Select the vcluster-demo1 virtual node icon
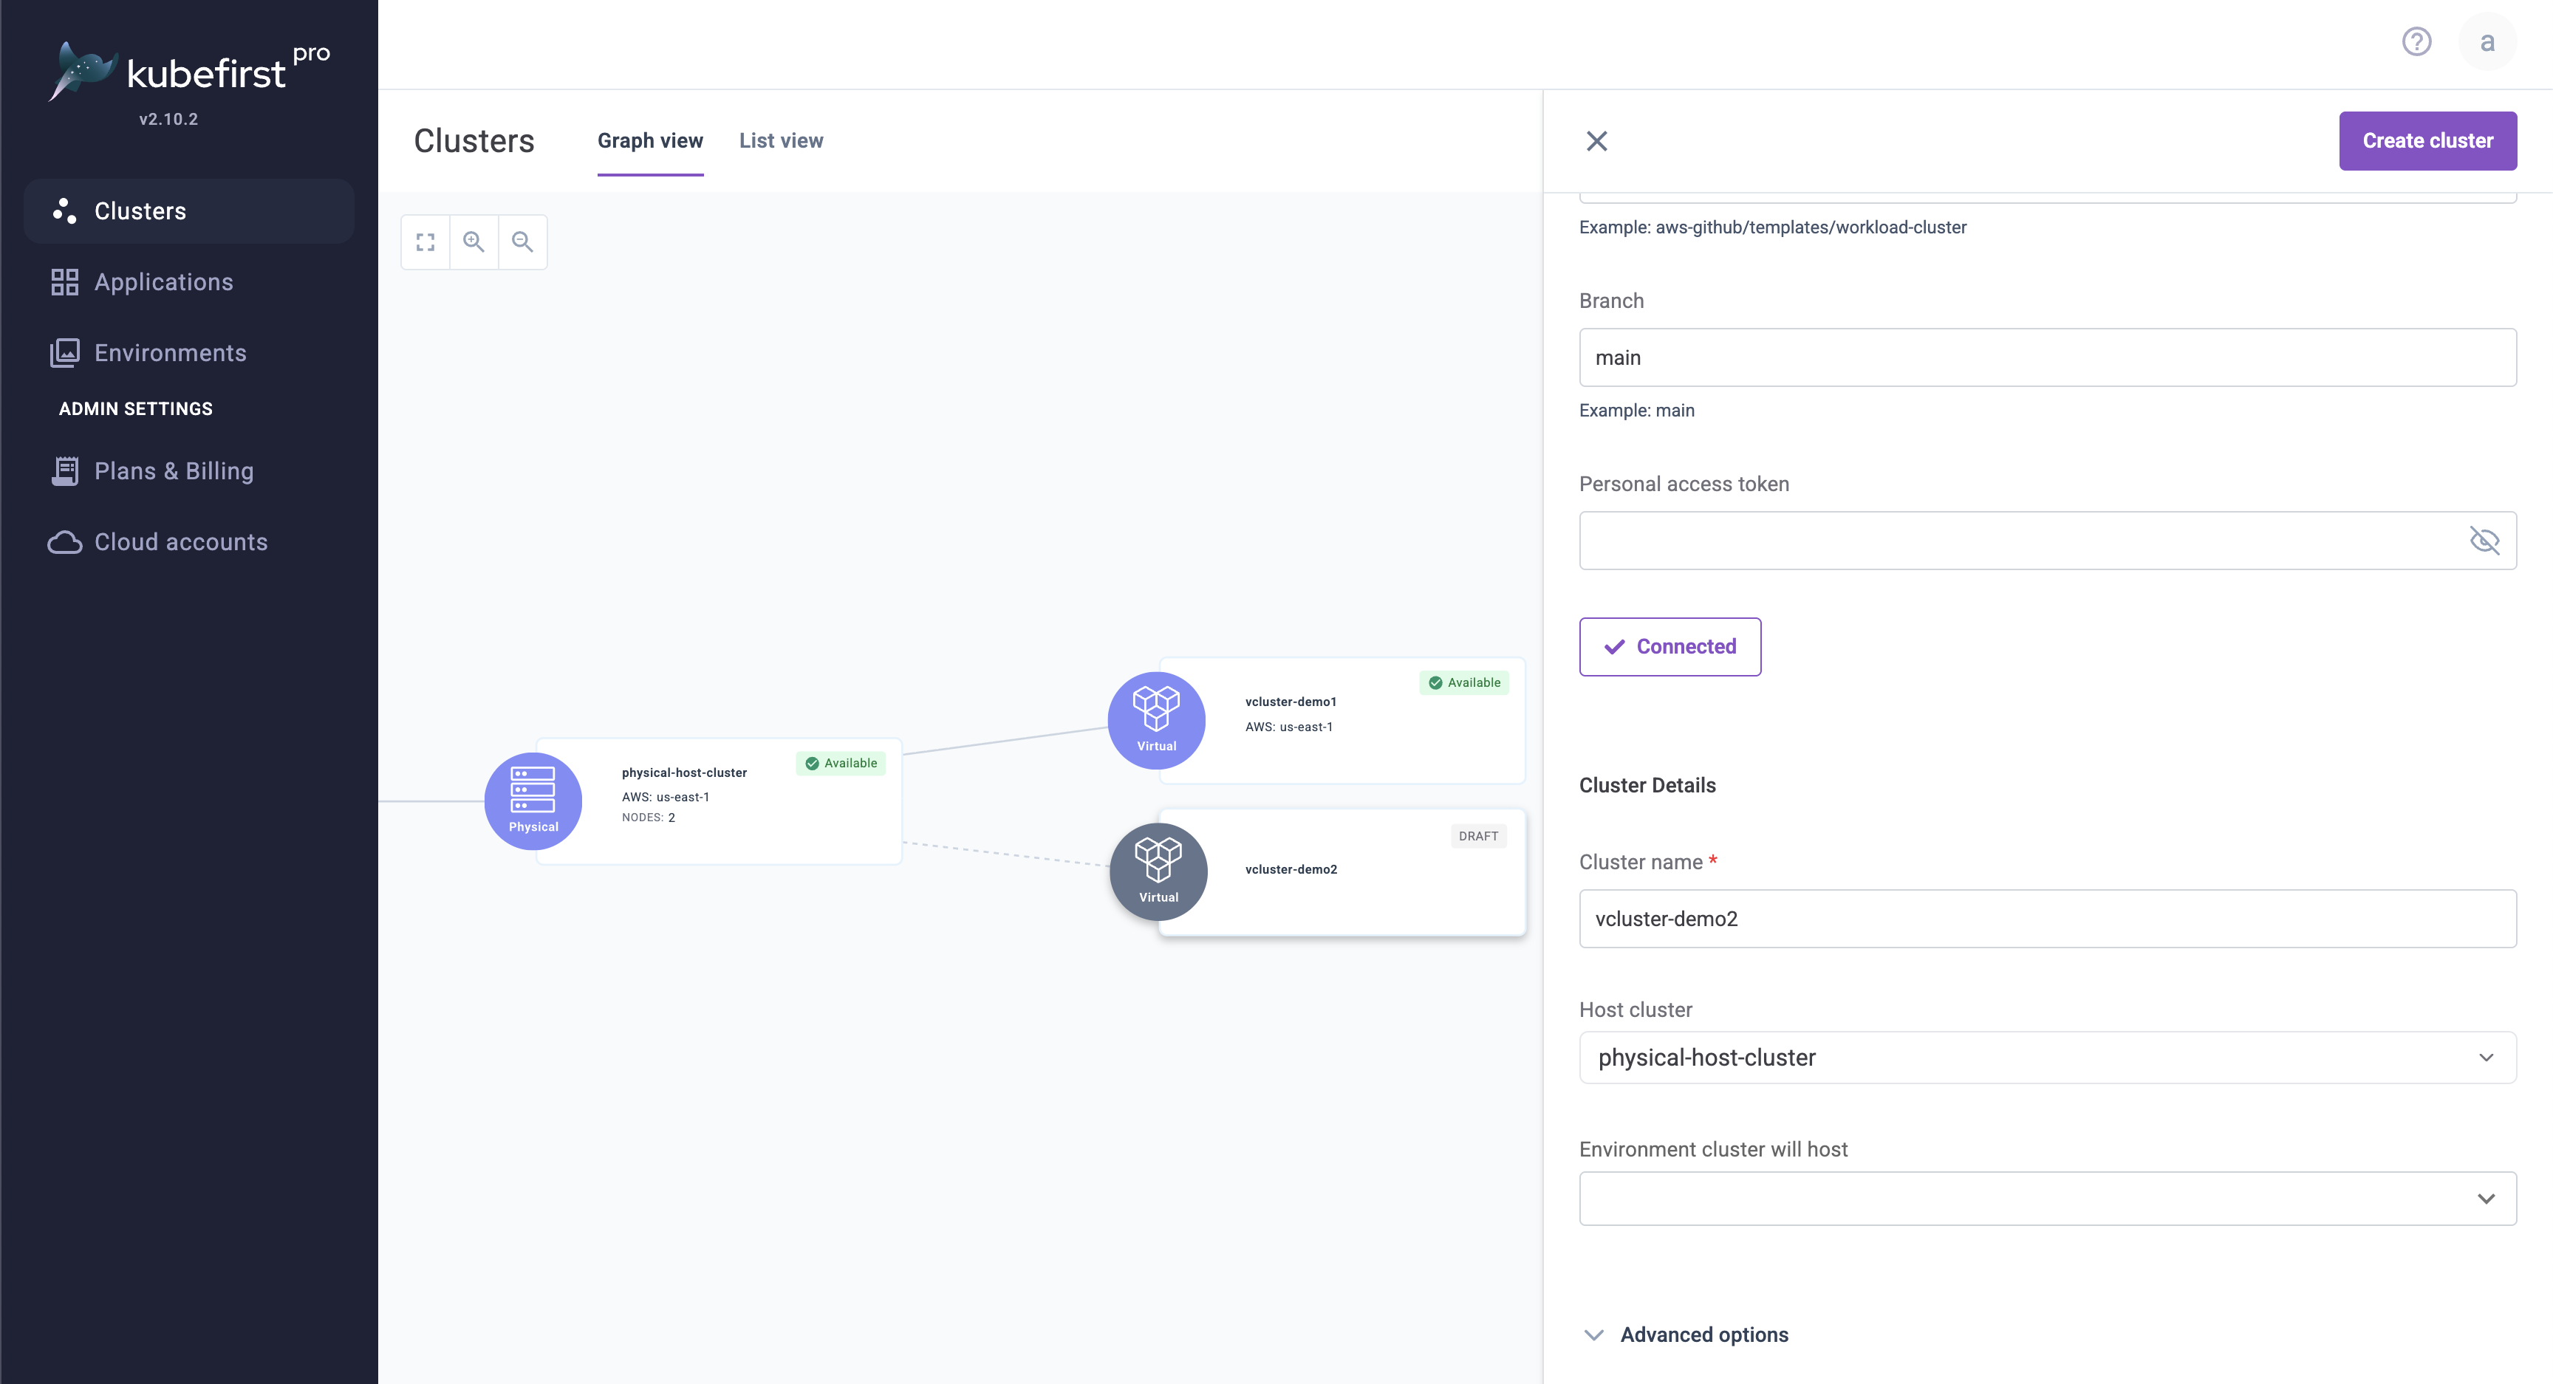The image size is (2553, 1384). click(1155, 719)
